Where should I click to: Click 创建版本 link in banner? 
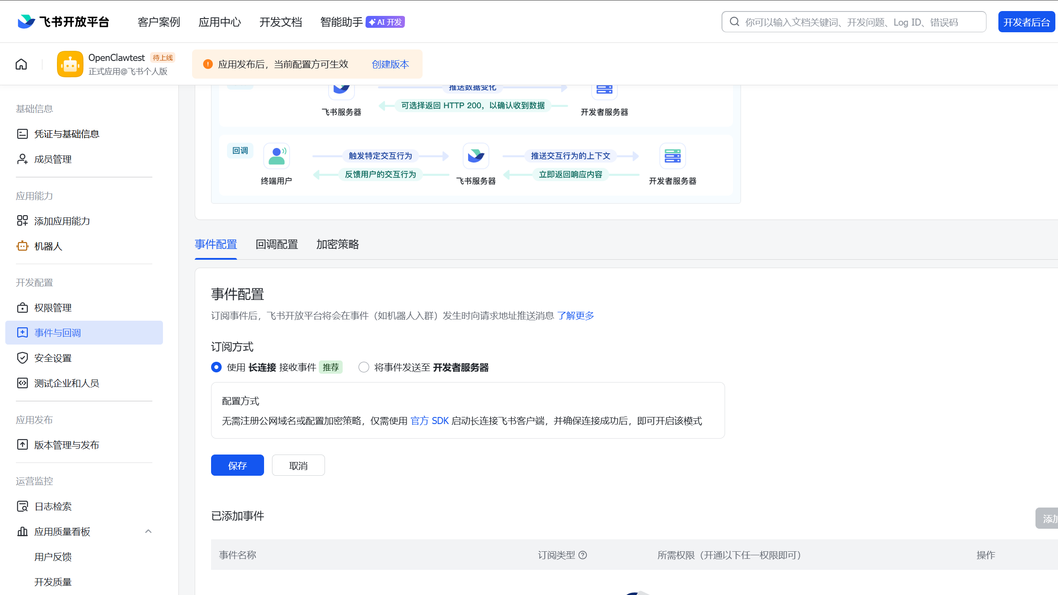pyautogui.click(x=390, y=64)
